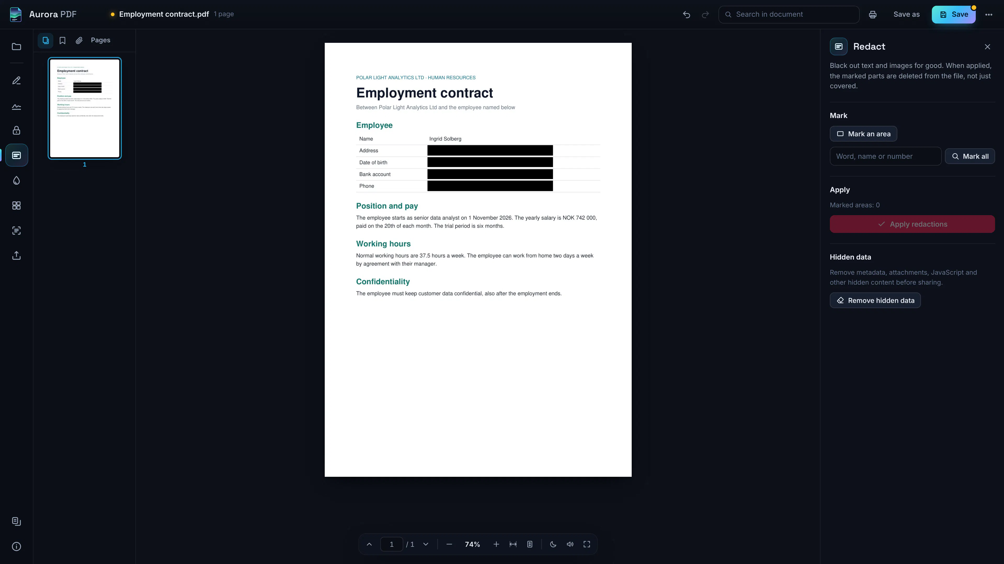Open the watermark droplet tool
Image resolution: width=1004 pixels, height=564 pixels.
click(16, 180)
